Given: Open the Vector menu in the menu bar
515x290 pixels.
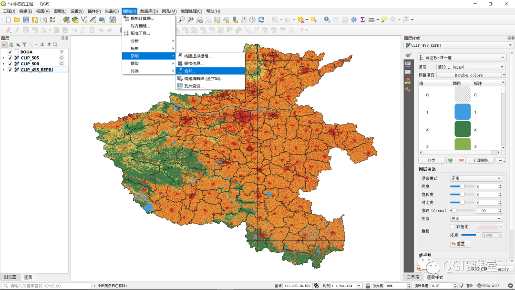Looking at the screenshot, I should pyautogui.click(x=111, y=11).
